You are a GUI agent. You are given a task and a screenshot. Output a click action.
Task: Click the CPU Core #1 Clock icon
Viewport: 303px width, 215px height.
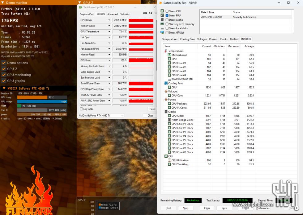[169, 124]
